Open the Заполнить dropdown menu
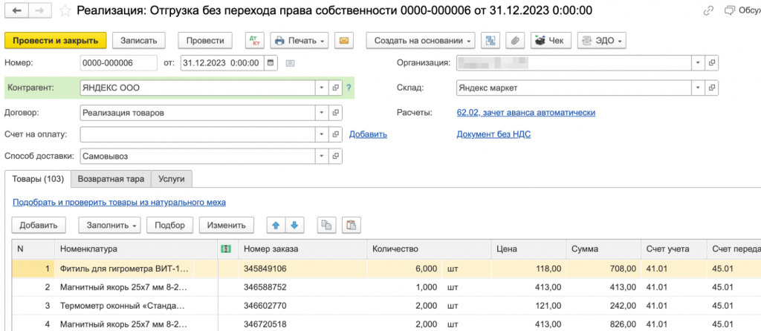This screenshot has height=331, width=761. click(110, 226)
